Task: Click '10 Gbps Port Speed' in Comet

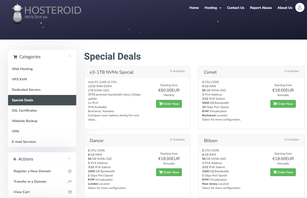Action: pos(215,107)
